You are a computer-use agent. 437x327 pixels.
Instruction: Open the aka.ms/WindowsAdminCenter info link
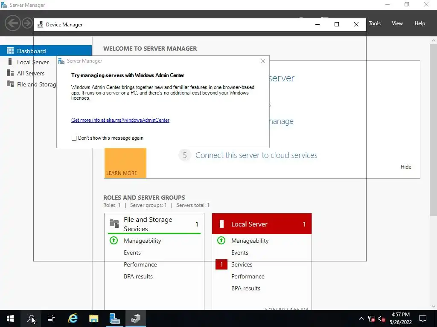point(120,120)
